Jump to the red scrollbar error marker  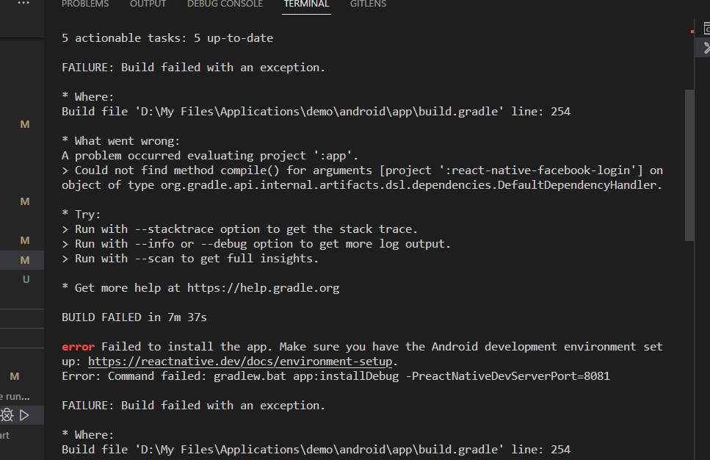692,32
